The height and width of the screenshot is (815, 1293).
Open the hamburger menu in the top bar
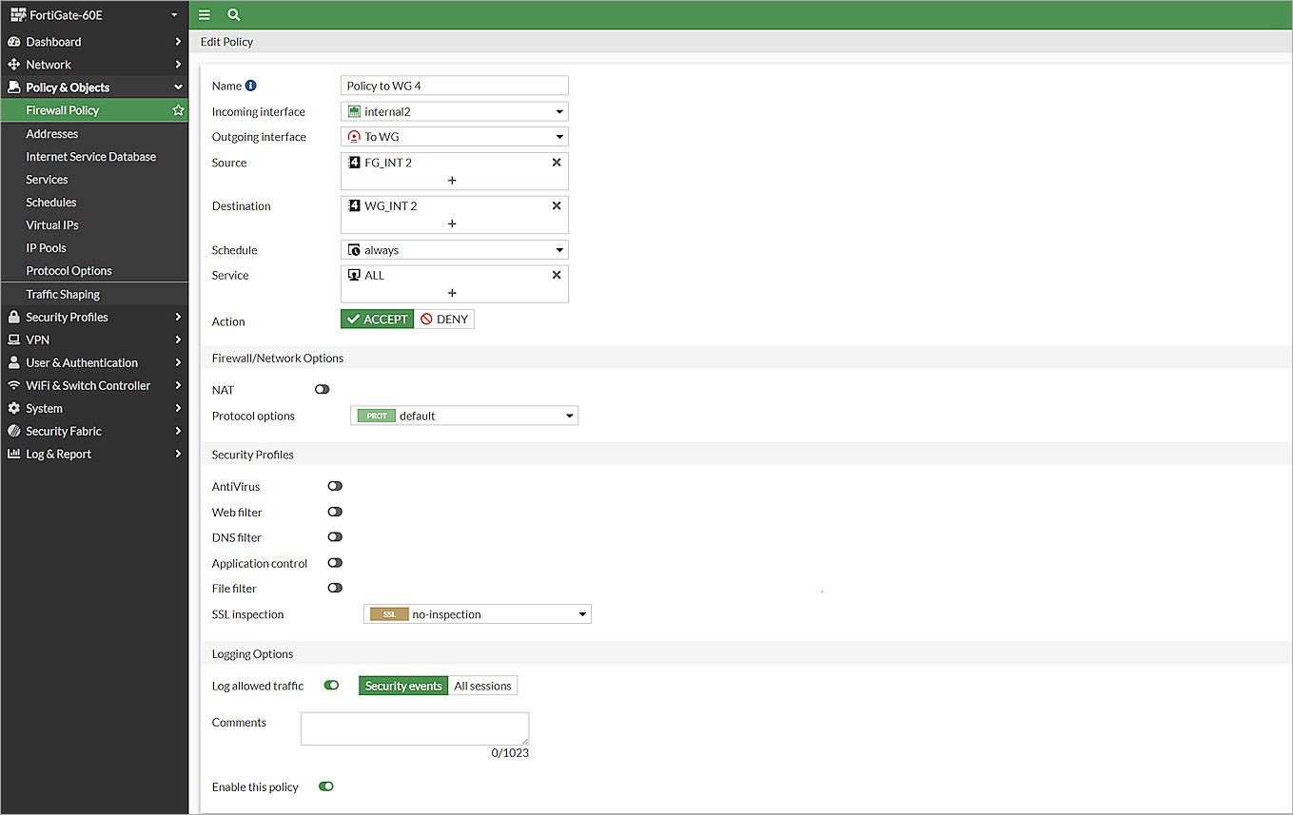pos(204,14)
